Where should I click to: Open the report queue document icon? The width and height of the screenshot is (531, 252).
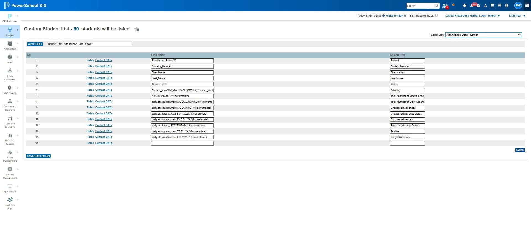click(492, 6)
